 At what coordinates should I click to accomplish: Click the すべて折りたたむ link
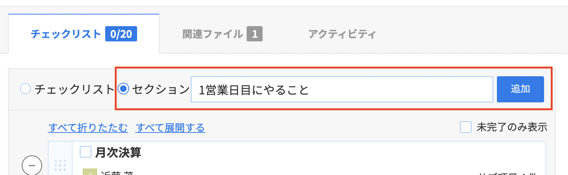[x=88, y=128]
